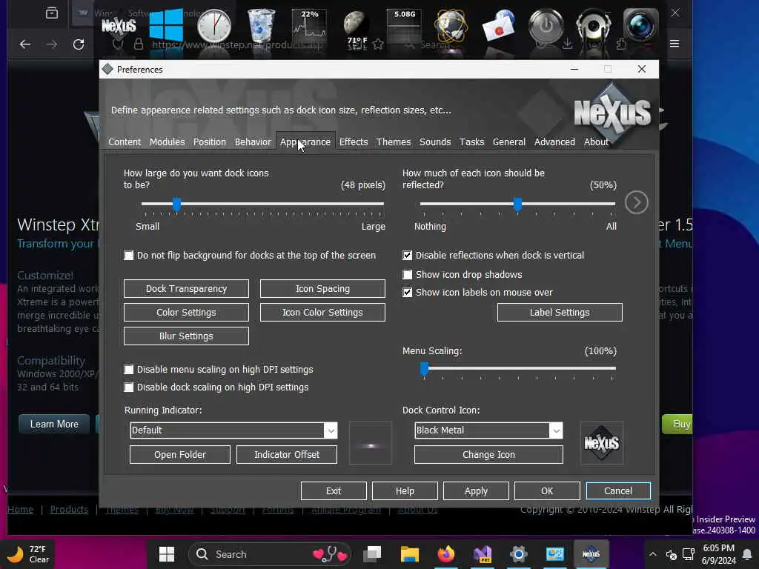Image resolution: width=759 pixels, height=569 pixels.
Task: Open Windows Start button
Action: coord(167,554)
